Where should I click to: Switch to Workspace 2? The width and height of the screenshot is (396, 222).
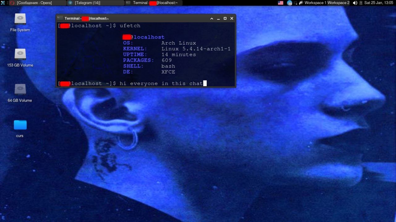[x=338, y=3]
